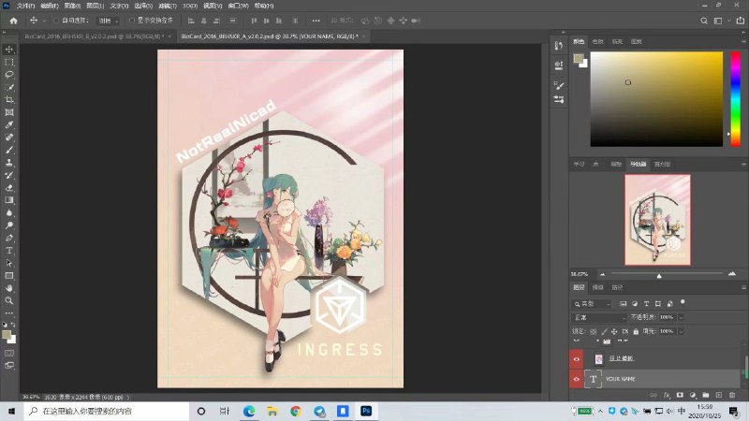Select the Hand tool
This screenshot has width=749, height=421.
pos(9,288)
